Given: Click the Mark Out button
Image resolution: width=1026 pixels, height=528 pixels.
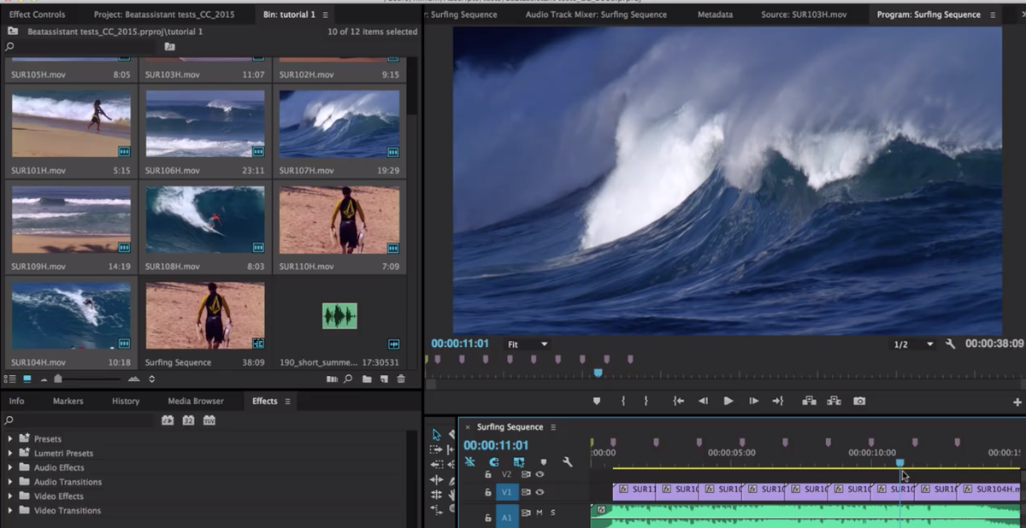Looking at the screenshot, I should tap(646, 401).
